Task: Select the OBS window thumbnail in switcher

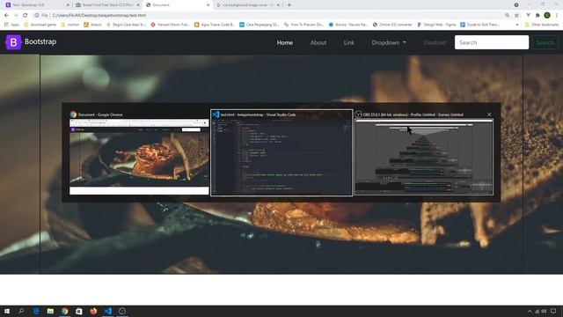Action: coord(424,152)
